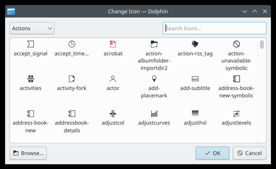Open the Actions category dropdown
Screen dimensions: 276x169
pos(32,29)
